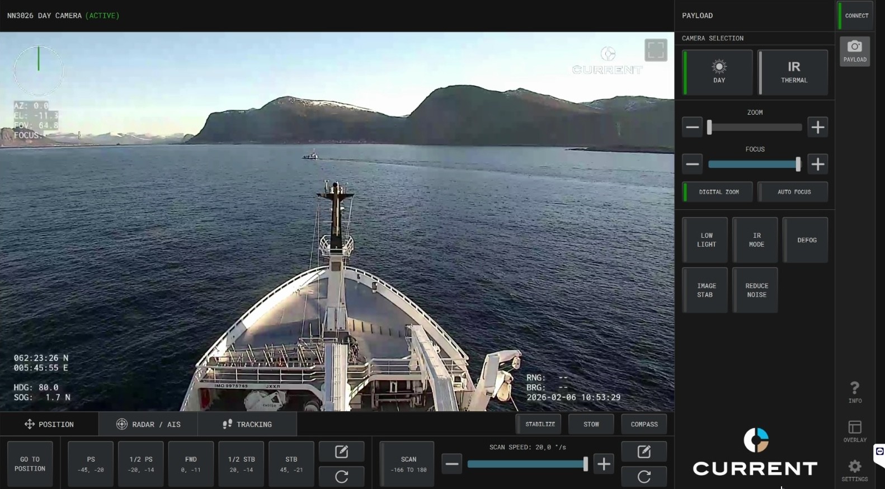The image size is (885, 489).
Task: Select 1/2 STB preset position
Action: (x=241, y=464)
